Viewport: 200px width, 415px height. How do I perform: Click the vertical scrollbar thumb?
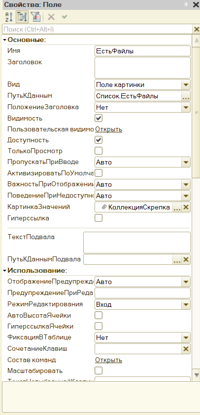point(197,112)
